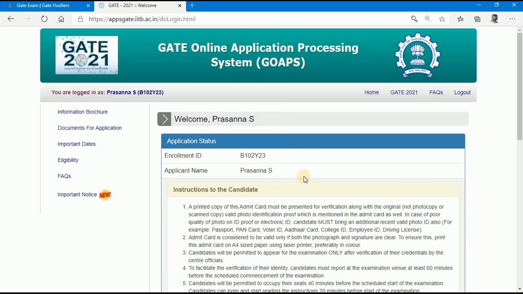The image size is (523, 294).
Task: Open saved passwords key icon
Action: click(x=414, y=19)
